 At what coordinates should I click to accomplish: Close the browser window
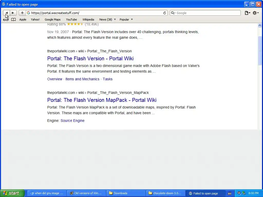[259, 4]
